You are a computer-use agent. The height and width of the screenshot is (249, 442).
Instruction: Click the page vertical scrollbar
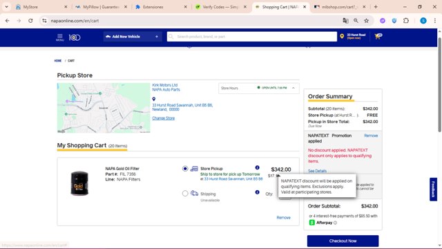[439, 84]
